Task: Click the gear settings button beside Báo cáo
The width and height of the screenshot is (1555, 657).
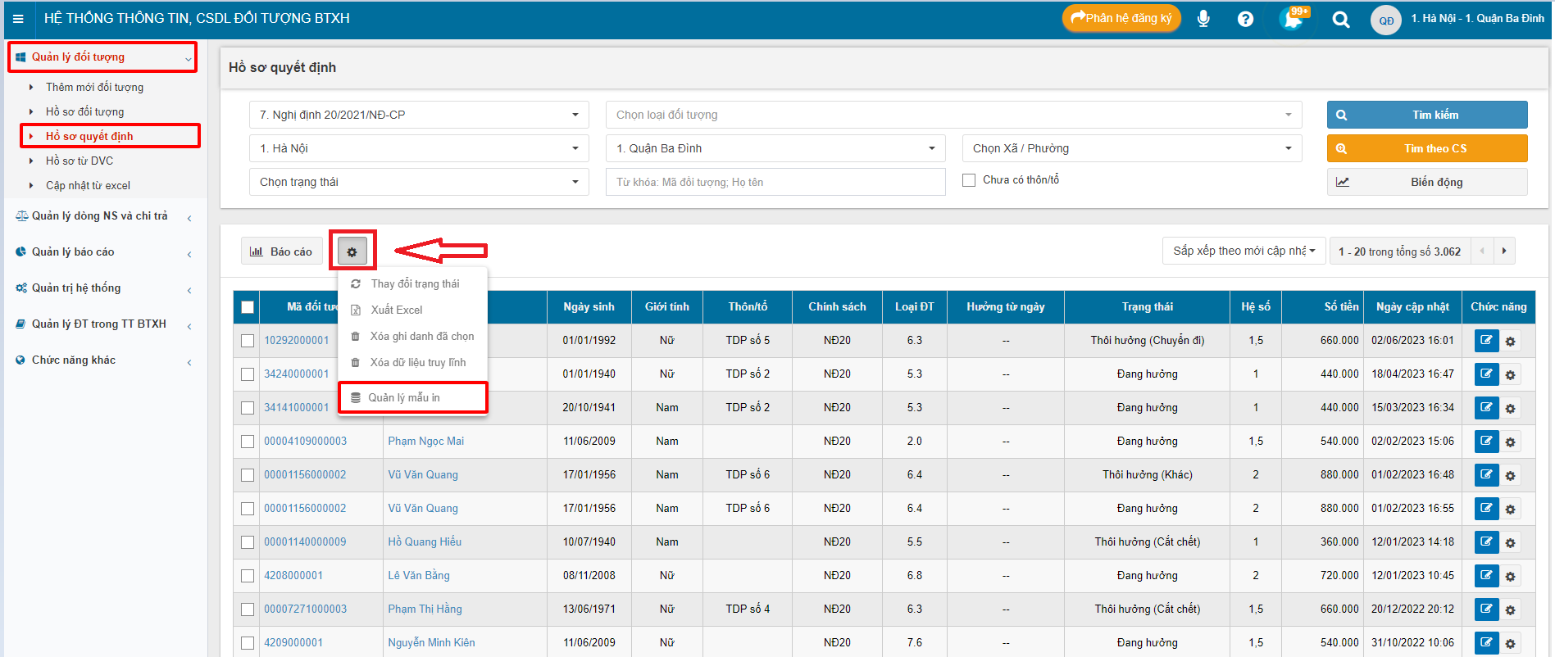Action: 352,251
